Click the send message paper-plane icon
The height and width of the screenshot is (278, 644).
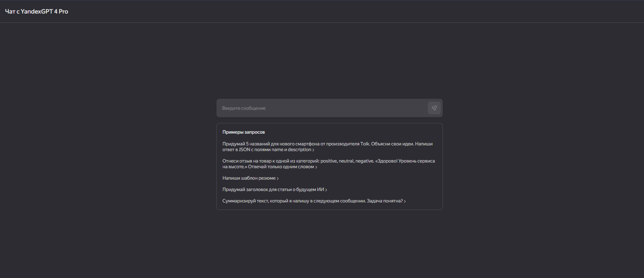[434, 108]
